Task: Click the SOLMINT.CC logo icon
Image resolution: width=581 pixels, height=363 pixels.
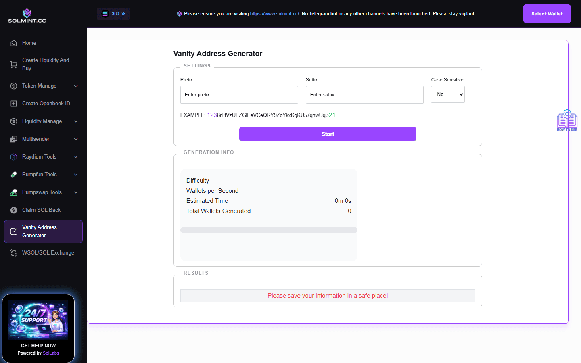Action: (x=27, y=13)
